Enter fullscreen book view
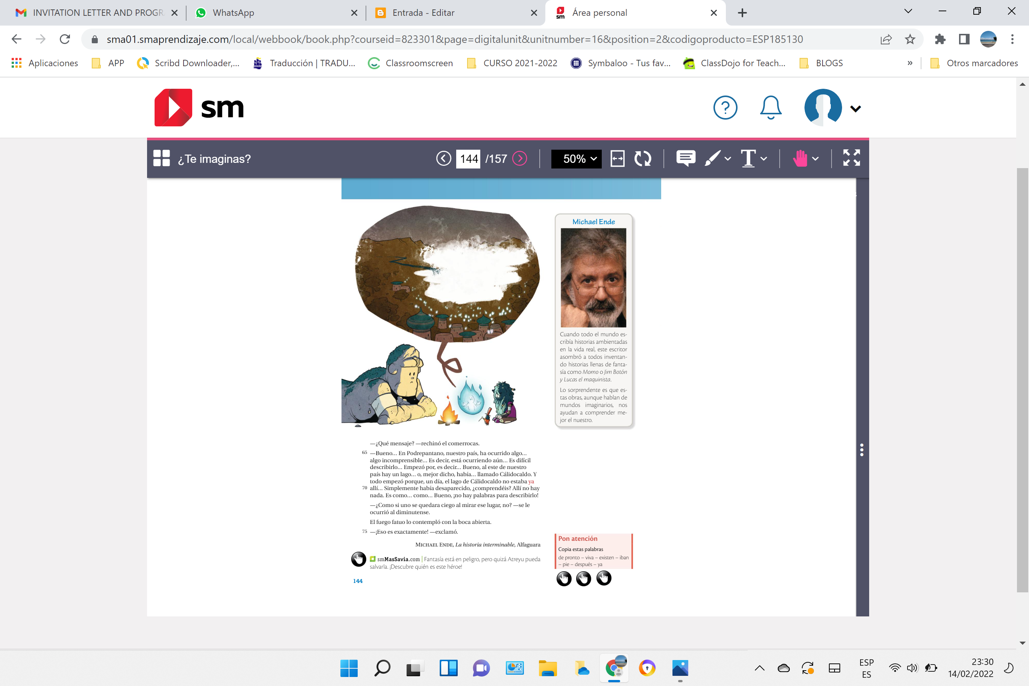Screen dimensions: 1029x686 [x=851, y=158]
